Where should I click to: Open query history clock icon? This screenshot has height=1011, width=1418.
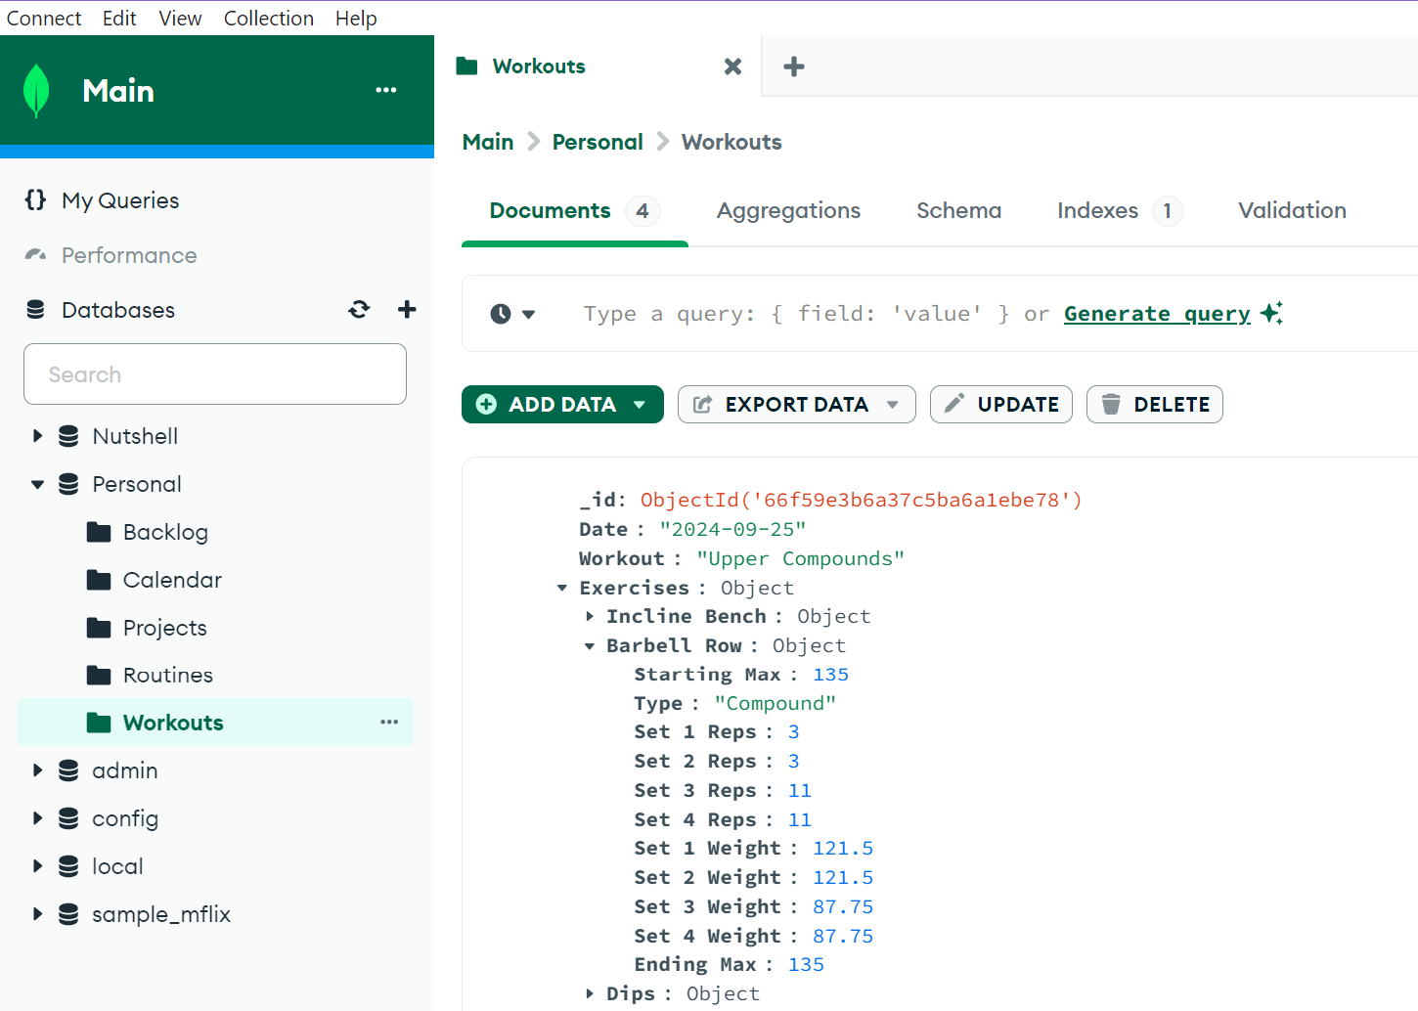[x=501, y=314]
